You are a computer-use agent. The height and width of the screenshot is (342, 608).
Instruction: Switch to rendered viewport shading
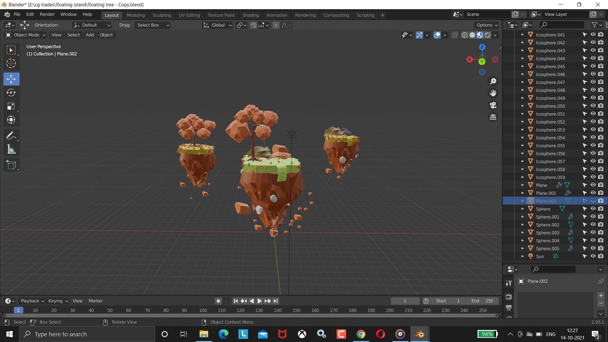tap(488, 35)
